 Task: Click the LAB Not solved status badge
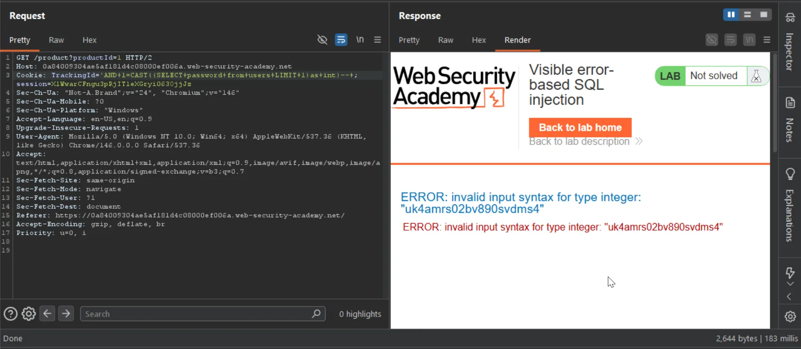[712, 76]
